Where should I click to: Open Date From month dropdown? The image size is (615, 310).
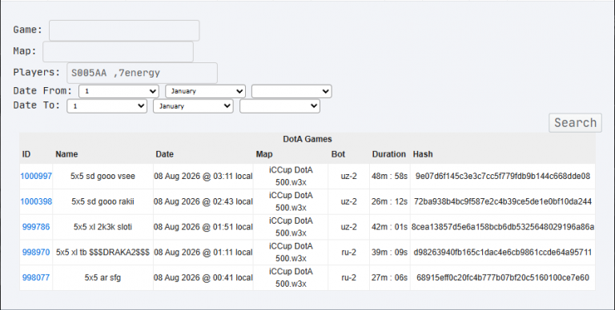[x=206, y=91]
